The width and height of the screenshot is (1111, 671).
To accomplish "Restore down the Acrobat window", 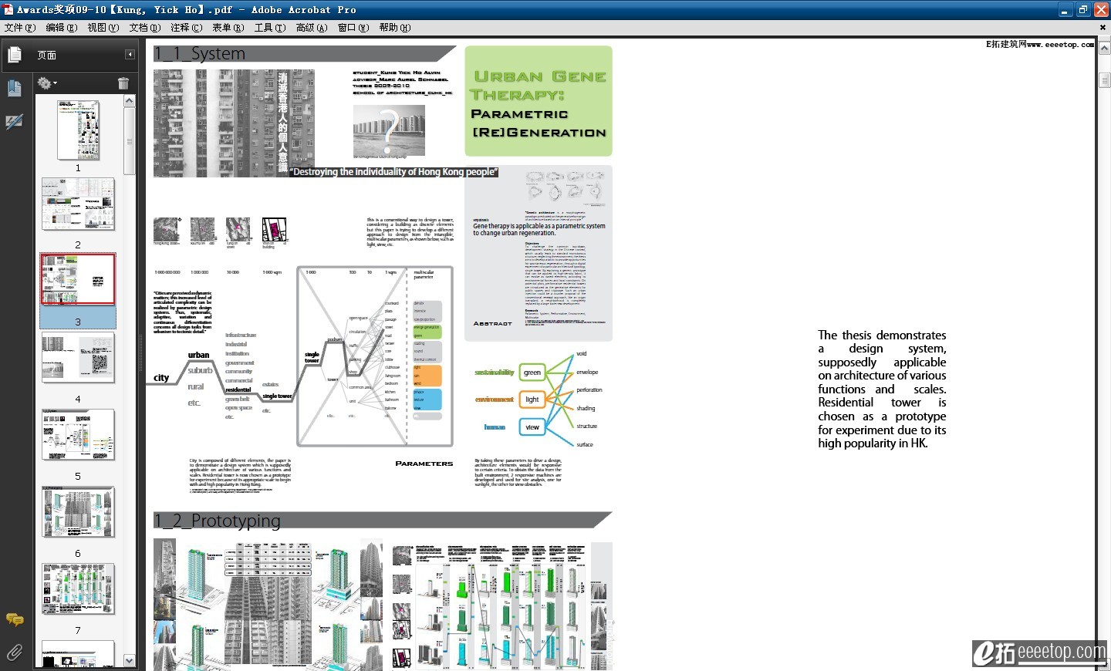I will (x=1083, y=10).
